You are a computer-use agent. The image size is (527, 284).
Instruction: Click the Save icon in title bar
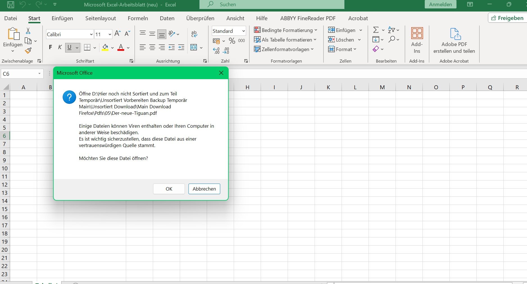tap(11, 4)
